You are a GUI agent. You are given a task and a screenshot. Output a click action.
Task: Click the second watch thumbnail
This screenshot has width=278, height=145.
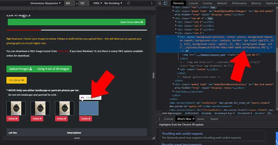tap(40, 108)
